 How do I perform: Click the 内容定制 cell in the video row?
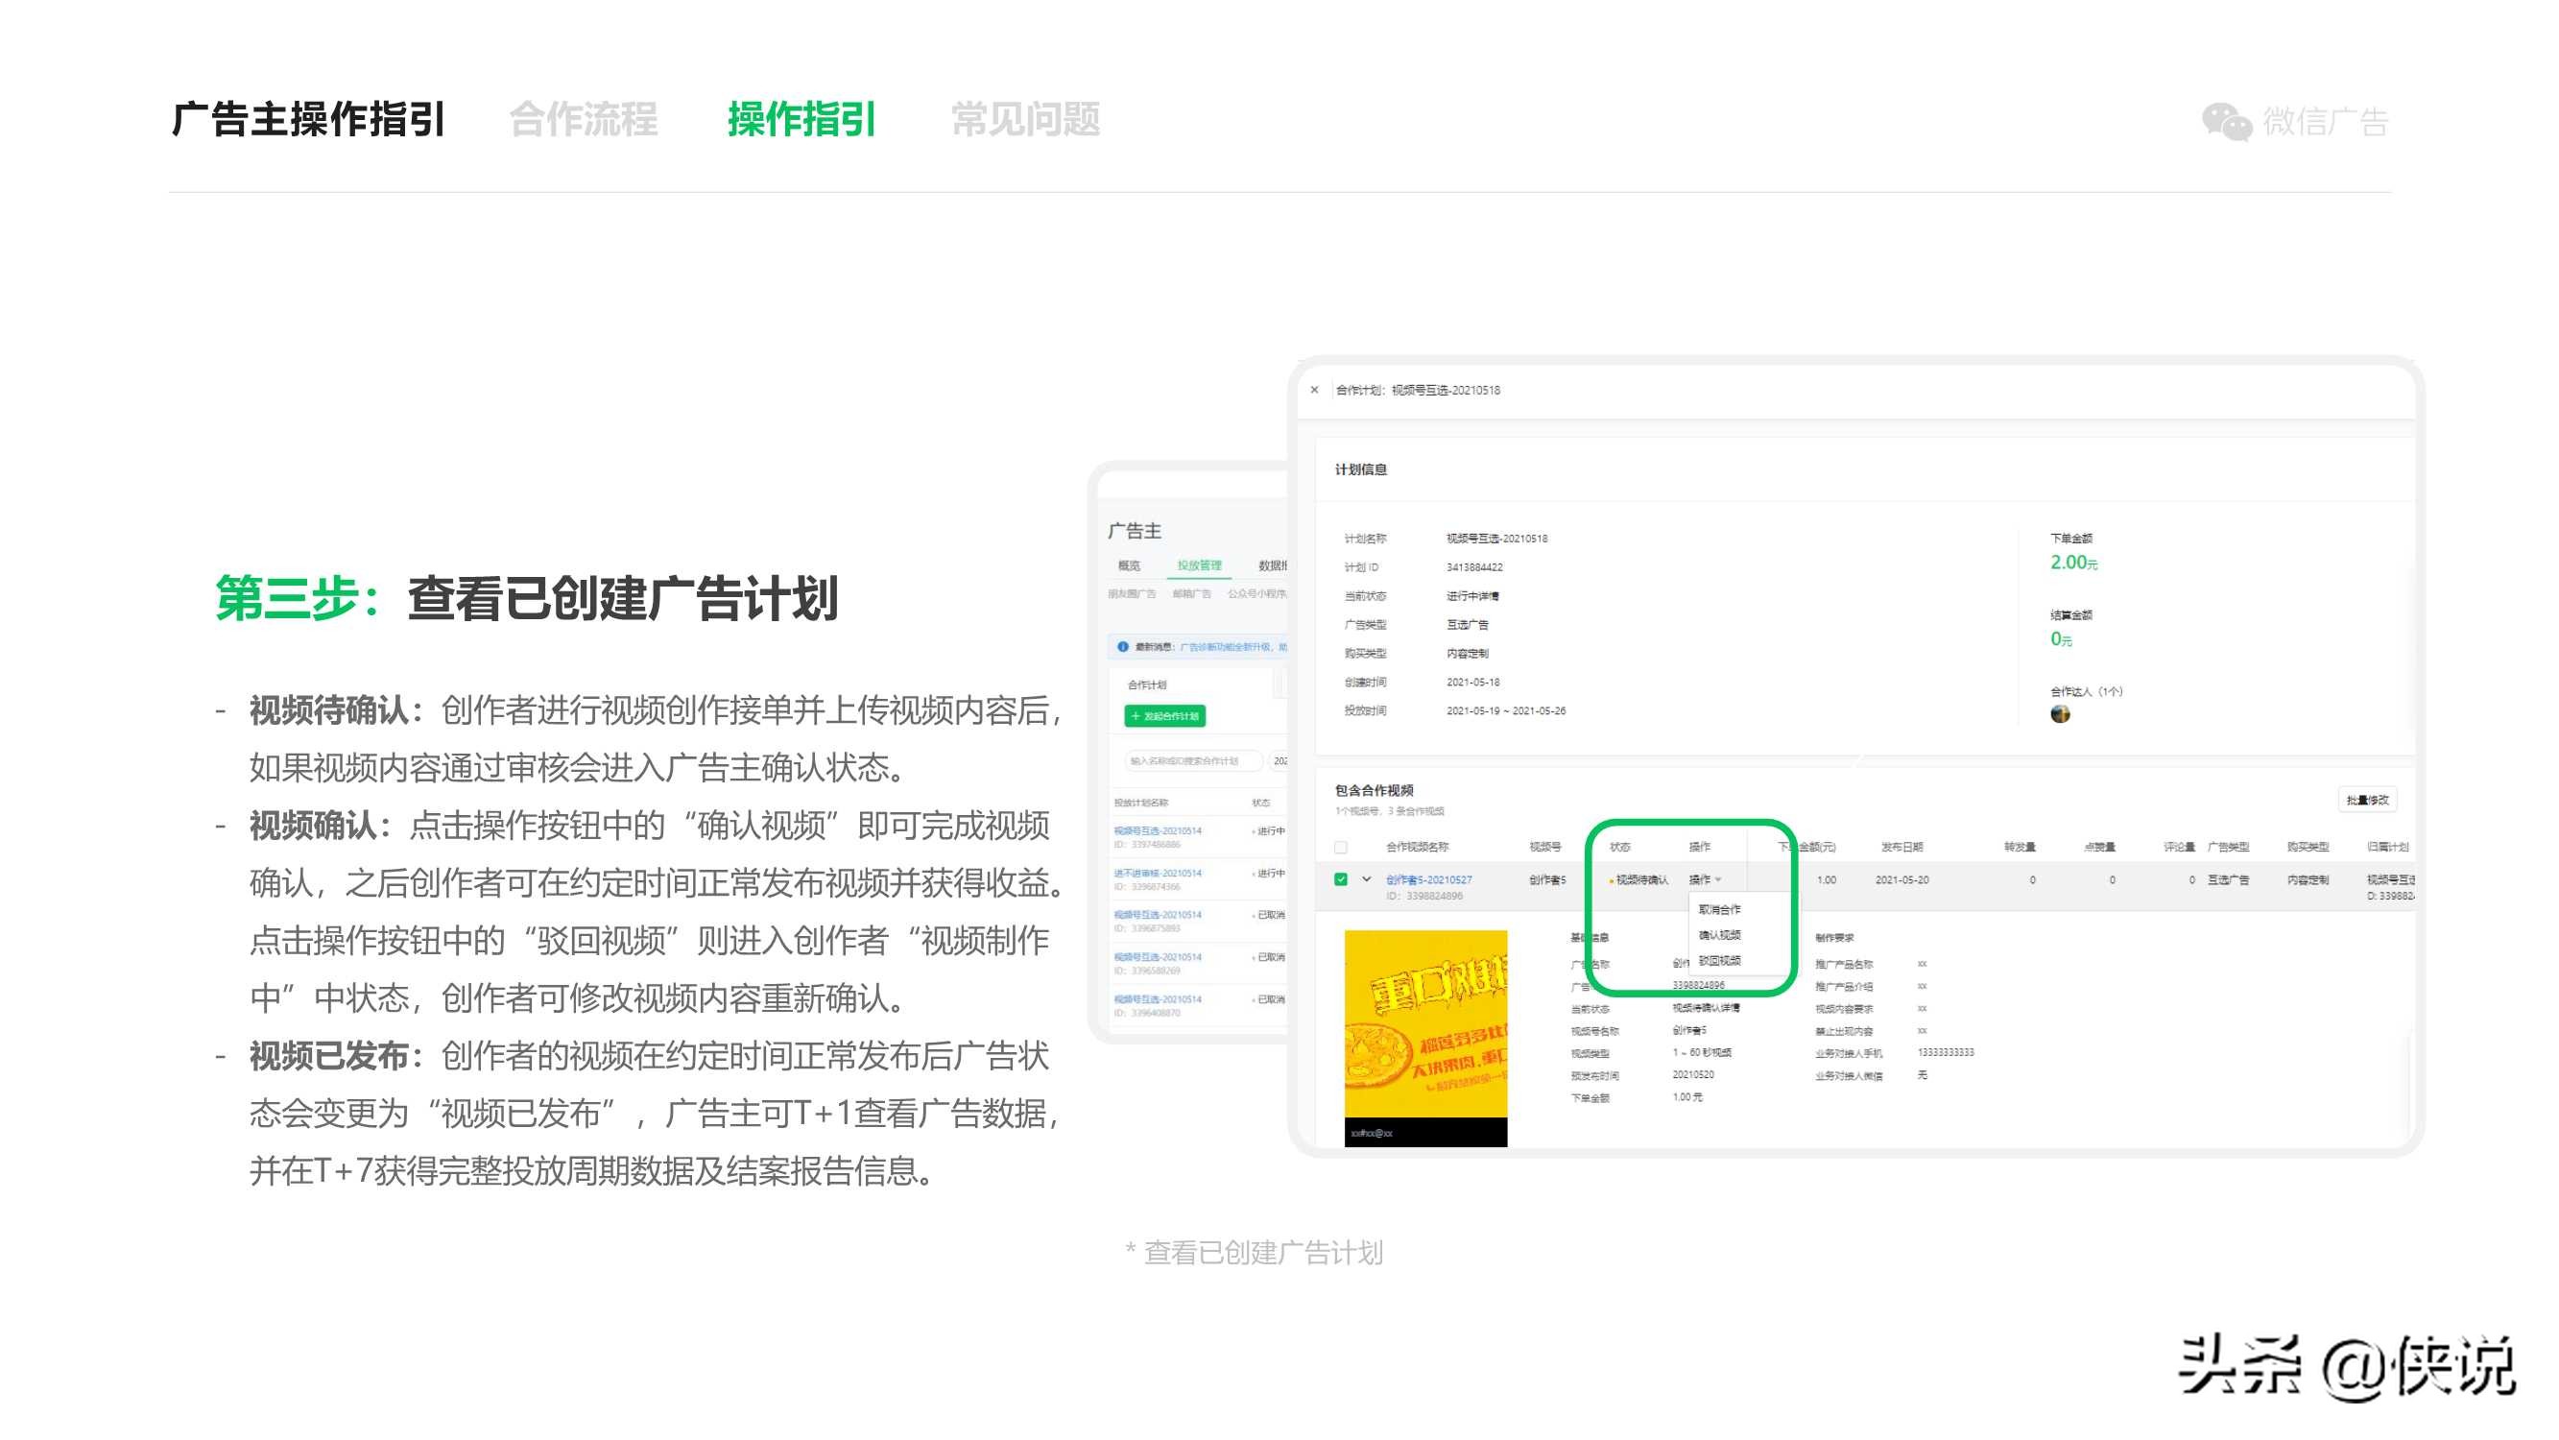click(x=2307, y=879)
